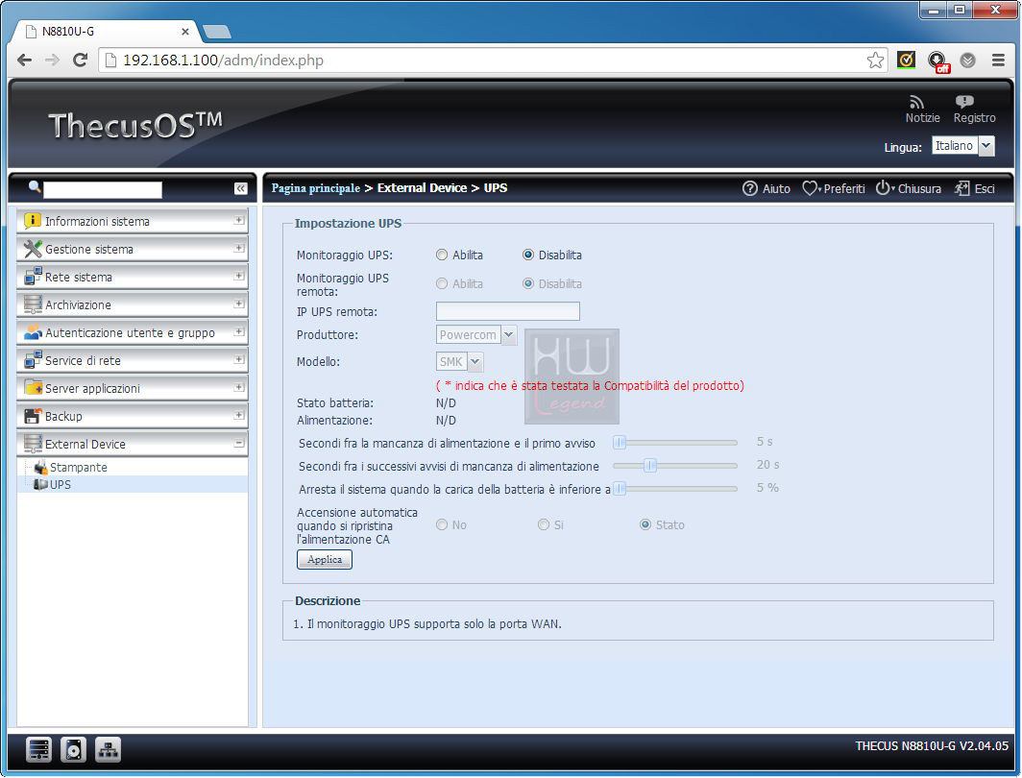Click the IP UPS remota input field
Screen dimensions: 1022x778
tap(508, 311)
